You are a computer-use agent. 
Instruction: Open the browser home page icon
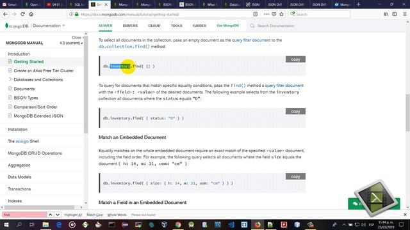pyautogui.click(x=31, y=14)
